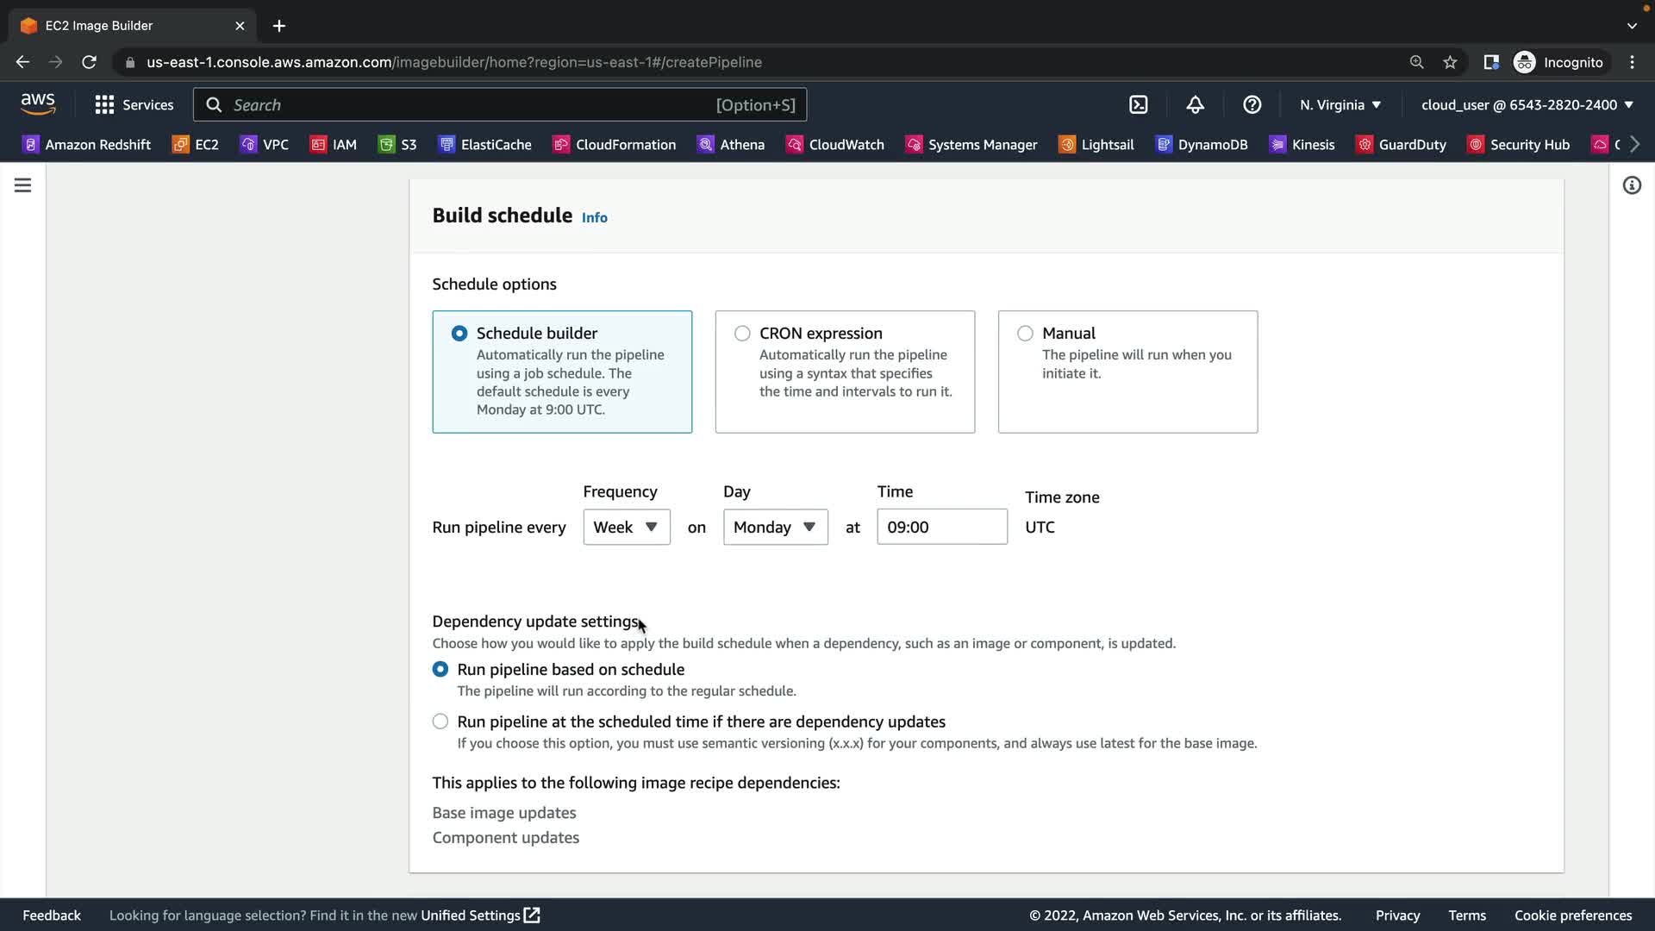This screenshot has height=931, width=1655.
Task: Open CloudWatch bookmark shortcut
Action: coord(835,144)
